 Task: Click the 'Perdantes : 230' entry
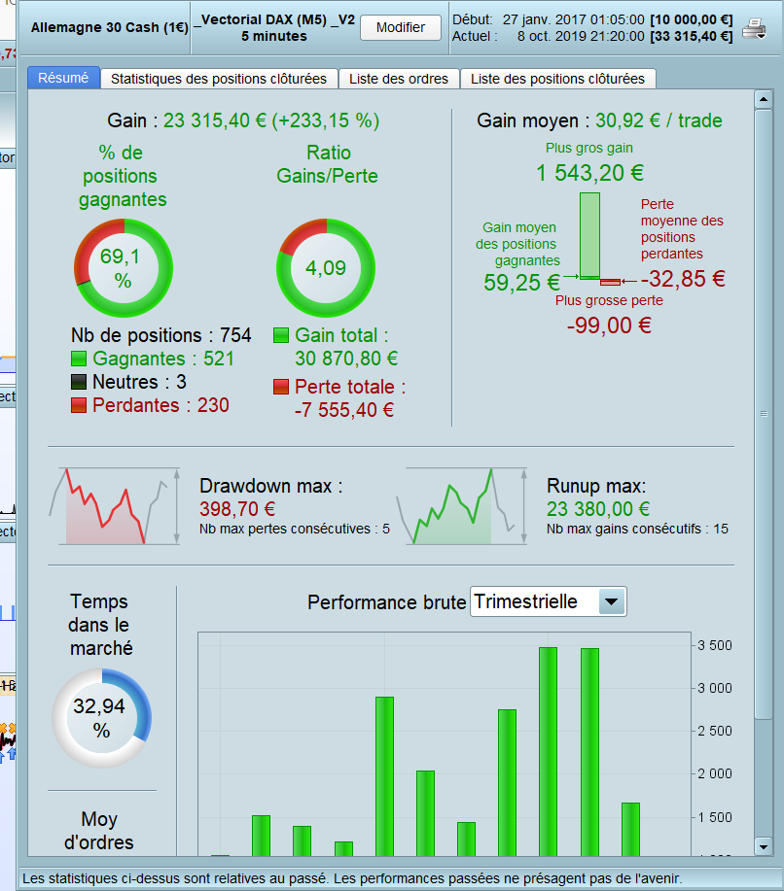[x=161, y=405]
